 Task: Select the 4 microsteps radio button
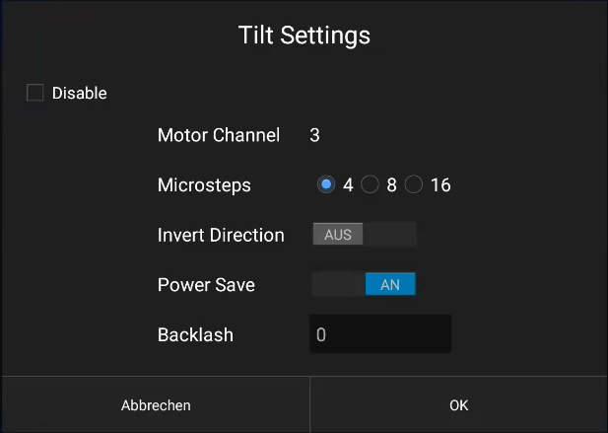click(326, 184)
